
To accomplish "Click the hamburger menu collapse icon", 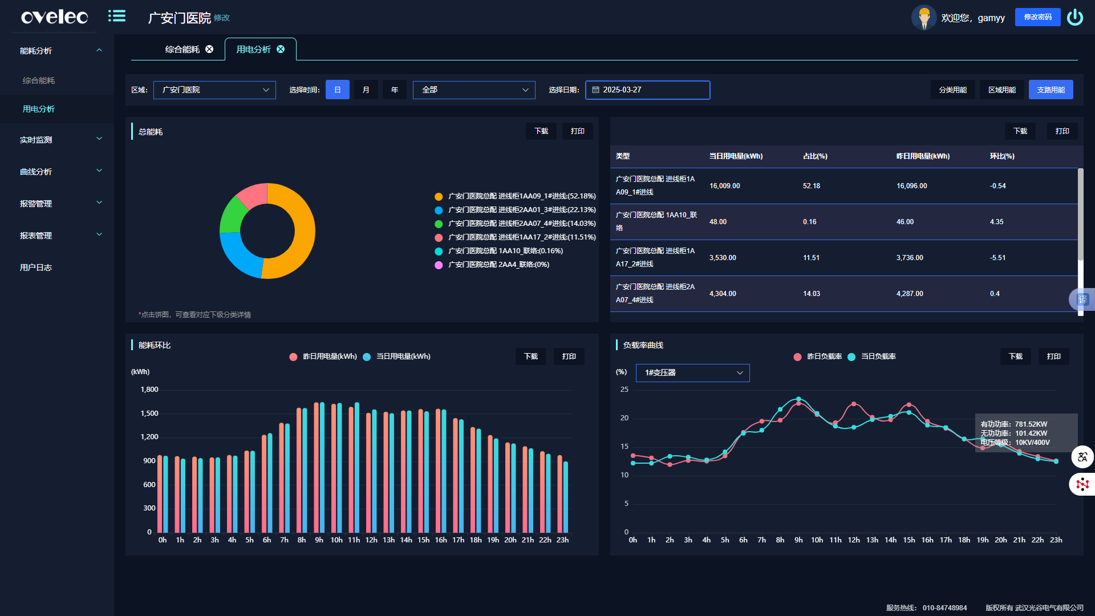I will click(x=117, y=16).
